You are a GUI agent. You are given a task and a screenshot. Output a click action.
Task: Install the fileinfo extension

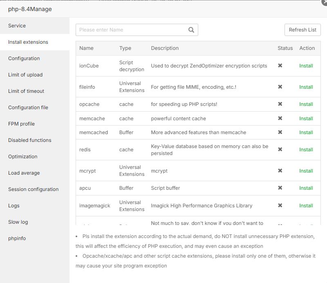point(306,87)
